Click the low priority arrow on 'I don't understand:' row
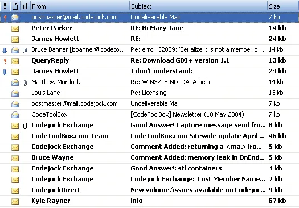The height and width of the screenshot is (208, 299). point(5,72)
